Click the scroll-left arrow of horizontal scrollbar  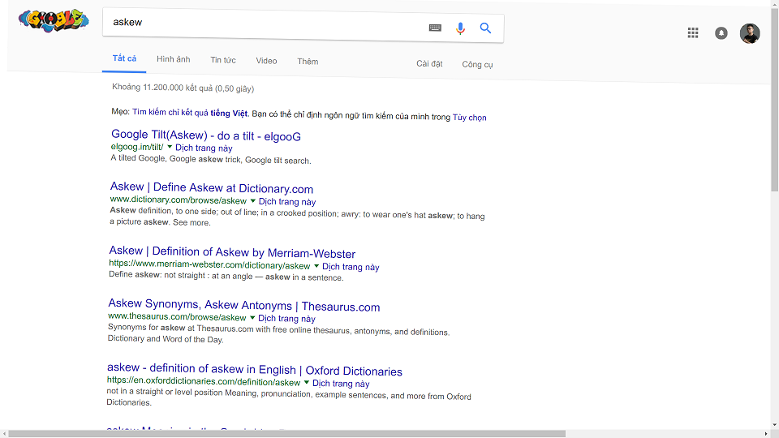point(4,434)
